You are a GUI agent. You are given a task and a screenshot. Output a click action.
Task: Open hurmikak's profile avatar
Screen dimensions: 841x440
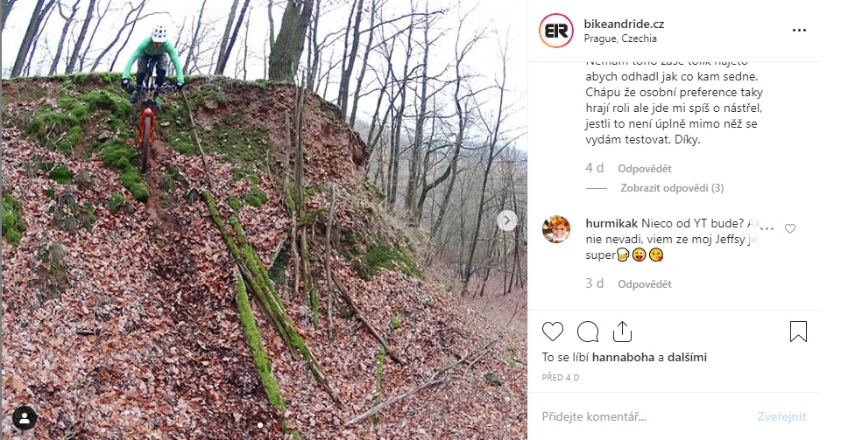556,230
